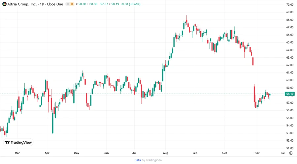
Task: Click the 67.00 price axis label
Action: tap(290, 27)
